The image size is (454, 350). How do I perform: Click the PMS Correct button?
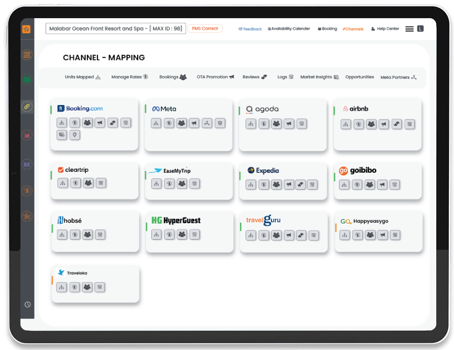coord(205,29)
